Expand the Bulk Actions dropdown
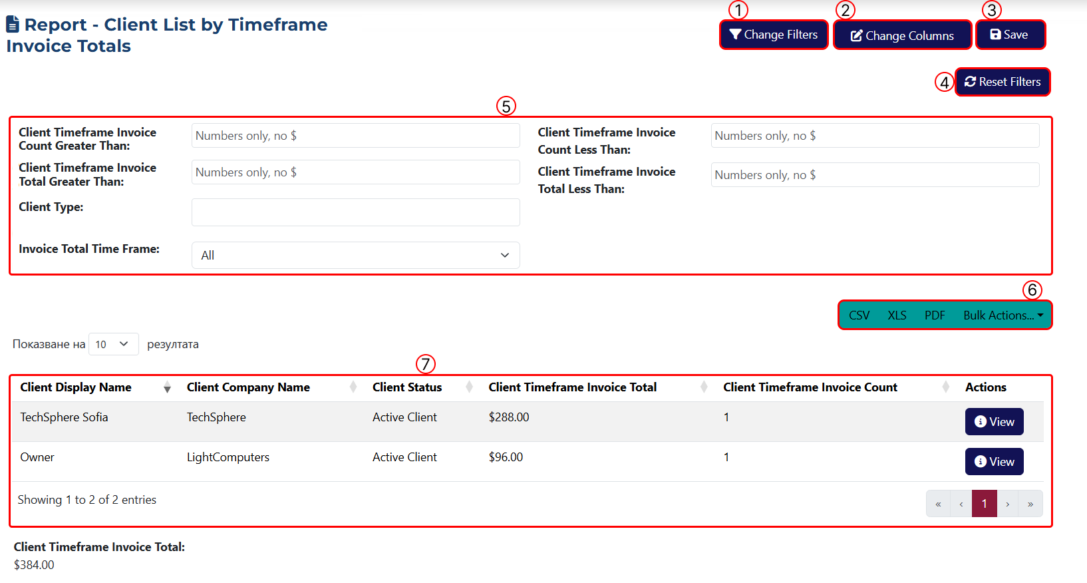 tap(1003, 315)
